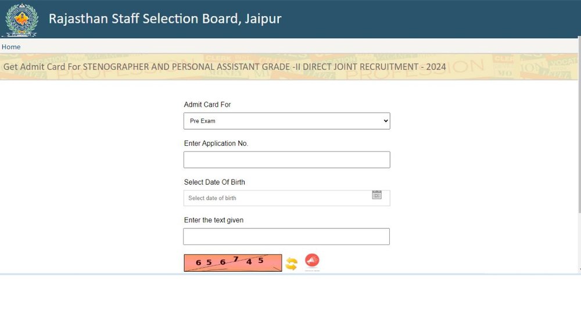
Task: Open the date of birth calendar icon
Action: pos(376,195)
